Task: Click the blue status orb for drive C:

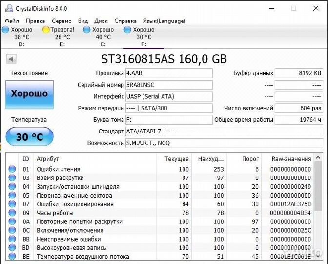Action: point(86,30)
